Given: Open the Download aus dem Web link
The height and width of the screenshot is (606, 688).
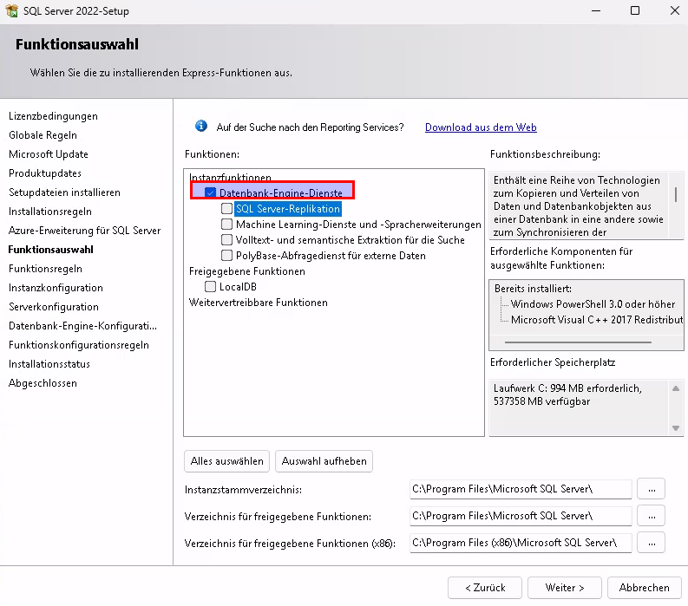Looking at the screenshot, I should [481, 127].
